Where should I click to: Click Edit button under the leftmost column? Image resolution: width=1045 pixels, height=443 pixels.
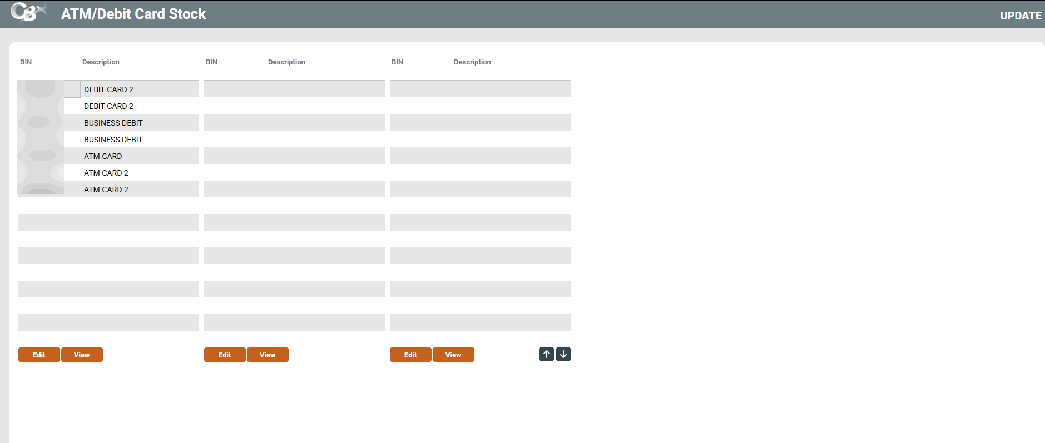39,355
